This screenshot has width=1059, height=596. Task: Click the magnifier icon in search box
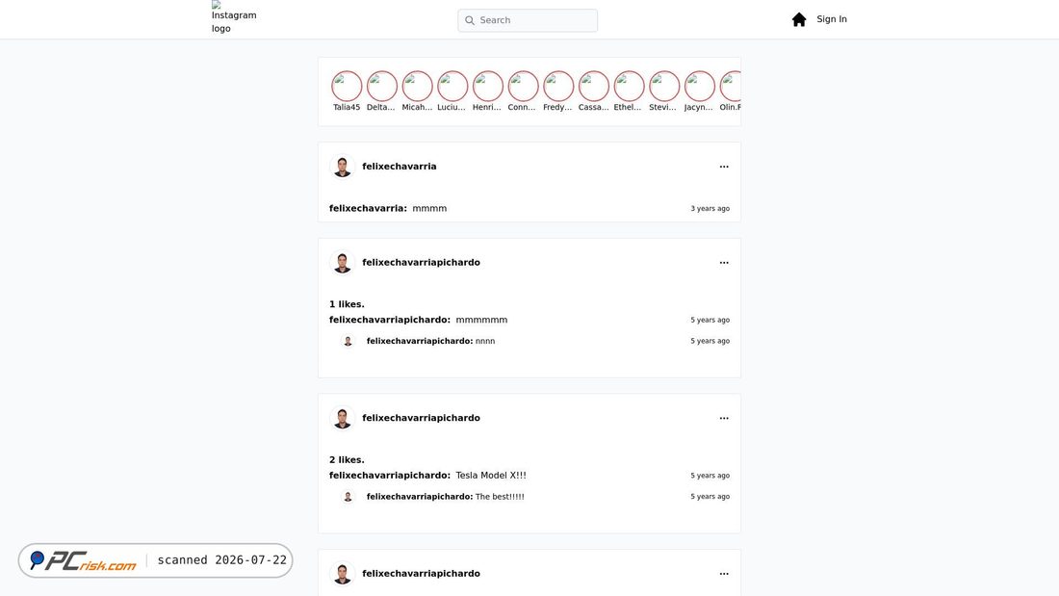point(470,20)
